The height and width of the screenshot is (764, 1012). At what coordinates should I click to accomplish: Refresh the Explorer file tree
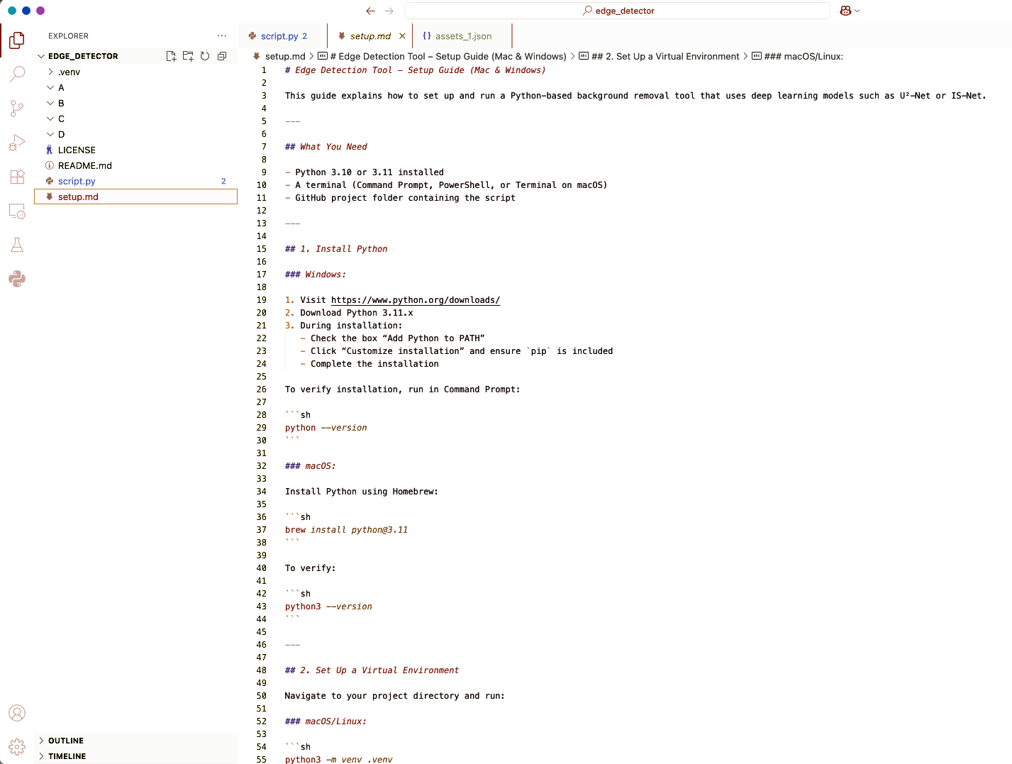[x=205, y=56]
